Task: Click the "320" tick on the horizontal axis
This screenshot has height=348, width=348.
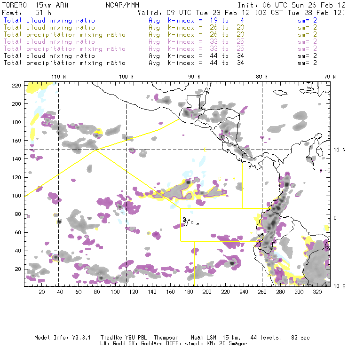Action: [x=317, y=292]
